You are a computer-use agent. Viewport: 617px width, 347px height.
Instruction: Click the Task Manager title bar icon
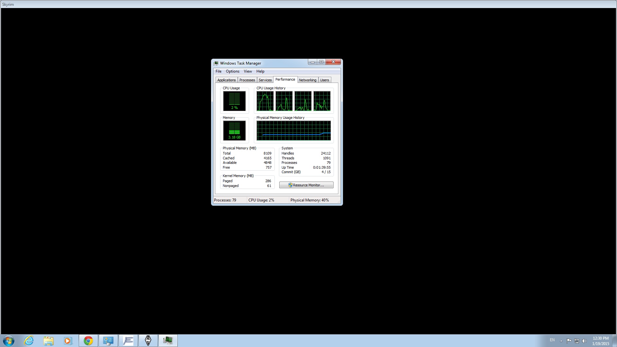216,63
